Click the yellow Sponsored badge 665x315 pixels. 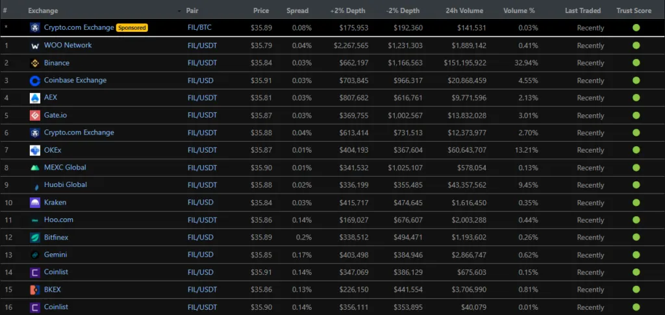132,28
